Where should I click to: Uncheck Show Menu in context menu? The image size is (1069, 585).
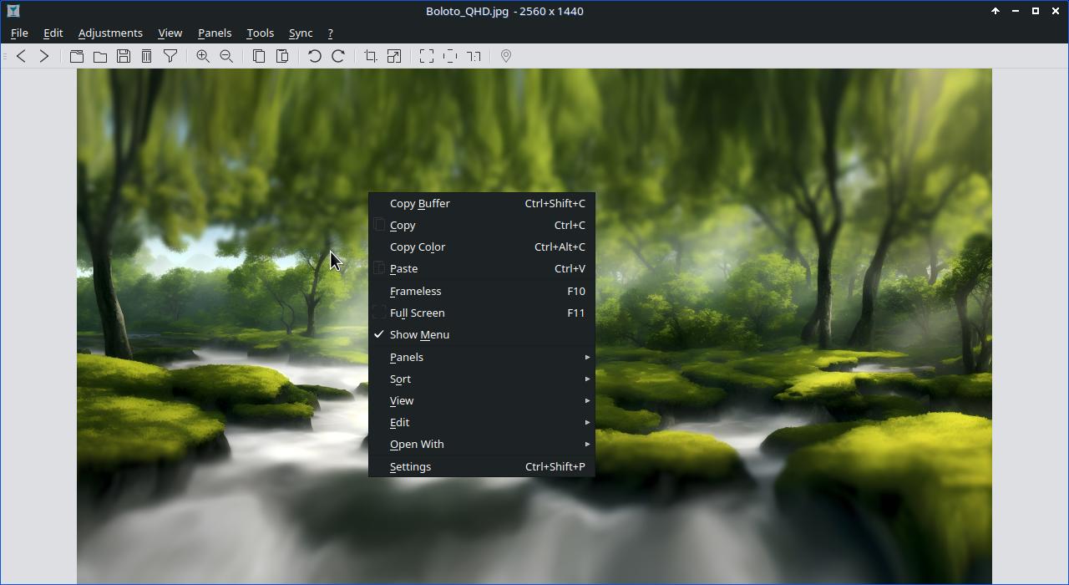click(x=419, y=334)
